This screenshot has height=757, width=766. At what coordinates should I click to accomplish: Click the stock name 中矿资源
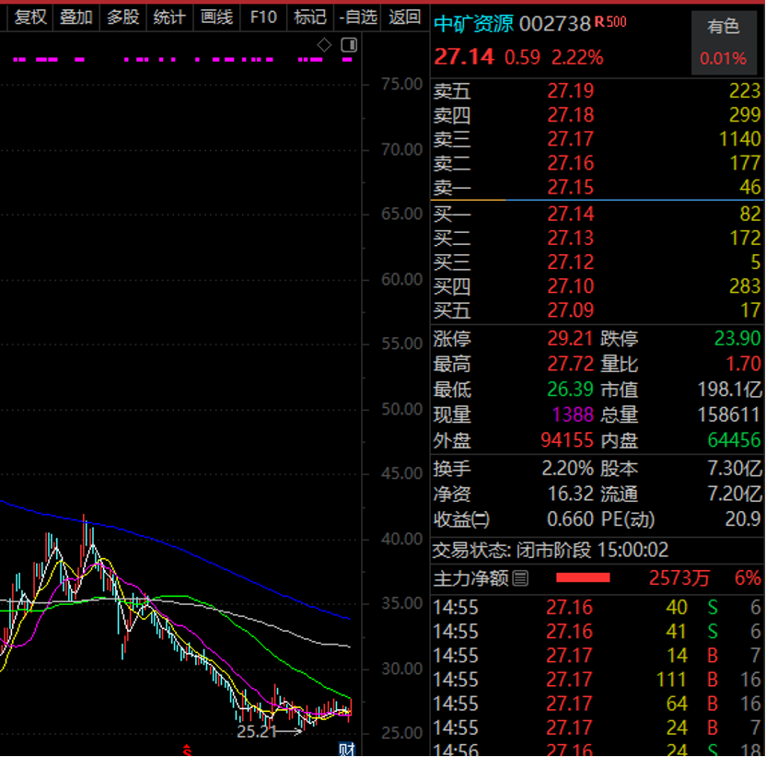(473, 23)
